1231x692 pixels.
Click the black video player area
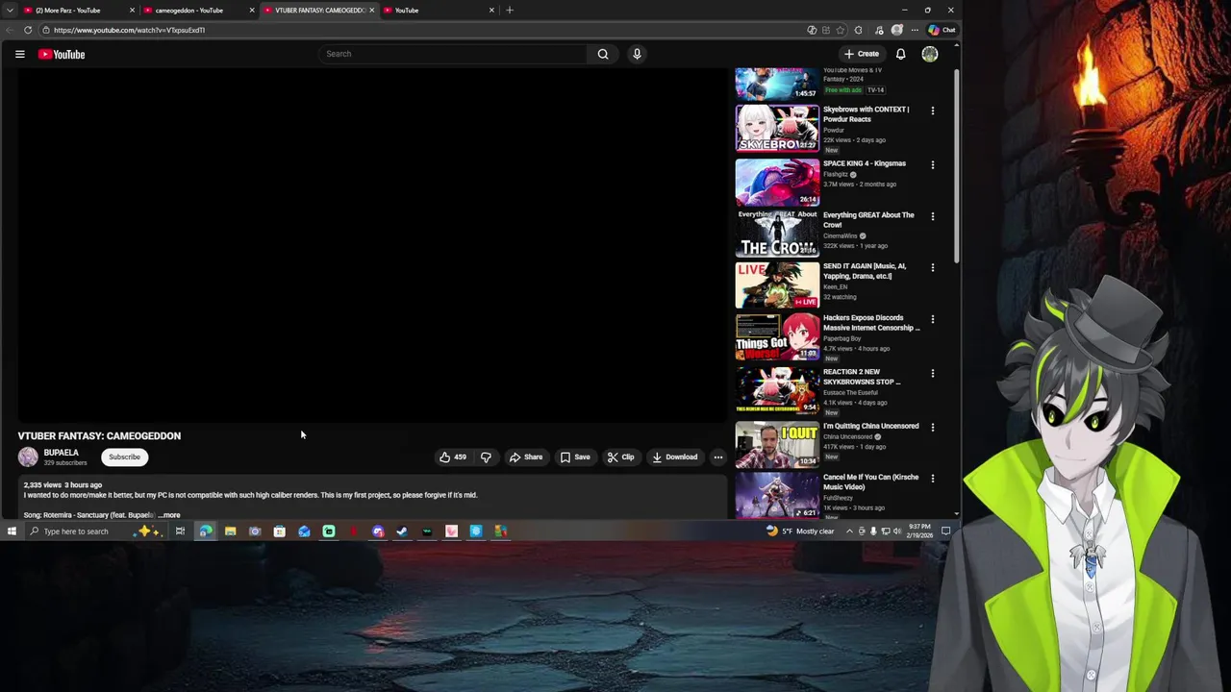click(x=372, y=245)
